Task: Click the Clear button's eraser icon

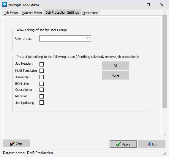Action: point(12,143)
